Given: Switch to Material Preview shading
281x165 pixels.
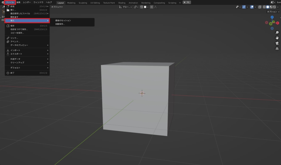Looking at the screenshot, I should (x=271, y=7).
